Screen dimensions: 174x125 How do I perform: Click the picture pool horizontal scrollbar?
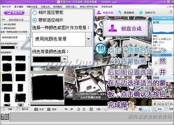tap(87, 123)
